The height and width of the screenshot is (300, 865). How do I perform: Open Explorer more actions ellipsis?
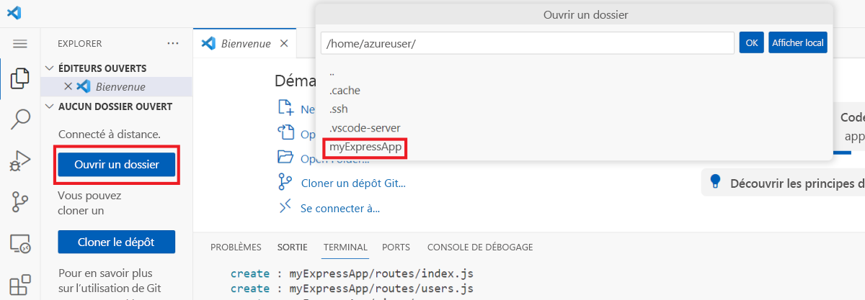pos(173,43)
